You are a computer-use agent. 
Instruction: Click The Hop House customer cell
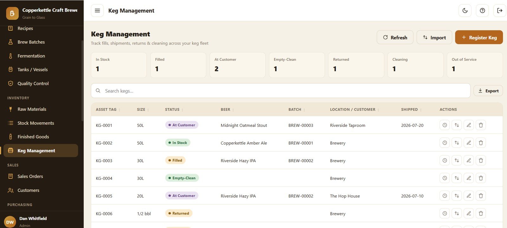pos(345,196)
